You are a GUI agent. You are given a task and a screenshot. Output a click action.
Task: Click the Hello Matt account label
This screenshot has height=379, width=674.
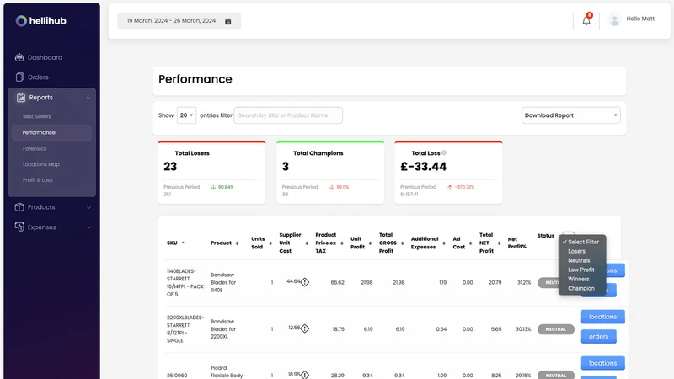pyautogui.click(x=640, y=19)
